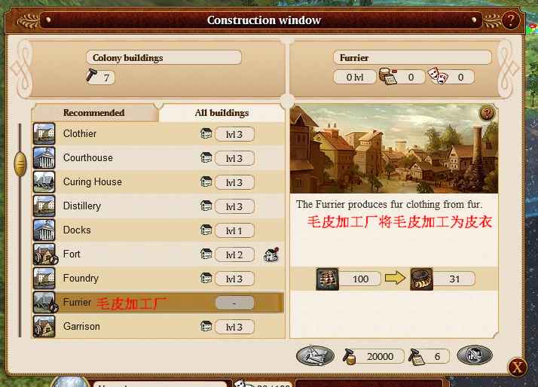This screenshot has width=538, height=387.
Task: Click the Fort dice icon on the right
Action: (271, 254)
